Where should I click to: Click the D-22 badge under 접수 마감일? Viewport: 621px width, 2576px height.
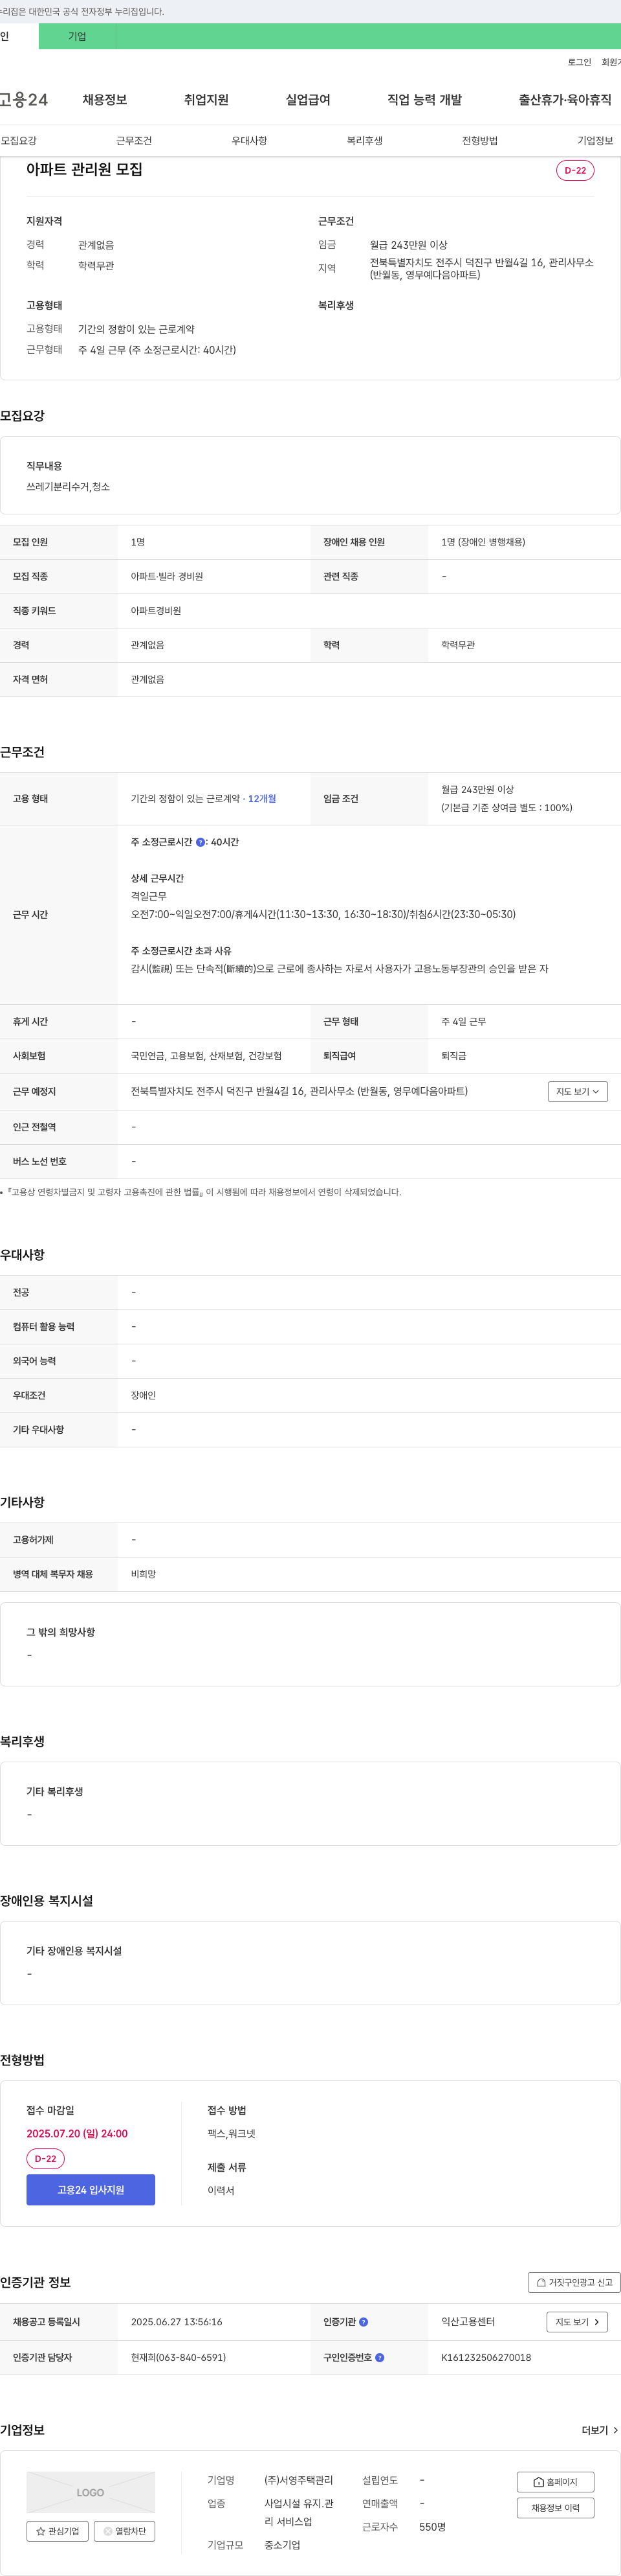point(45,2159)
